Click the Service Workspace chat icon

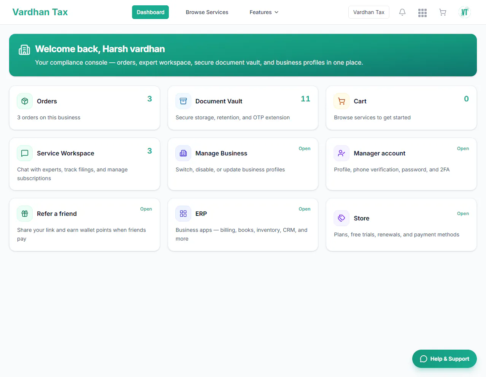(x=25, y=153)
